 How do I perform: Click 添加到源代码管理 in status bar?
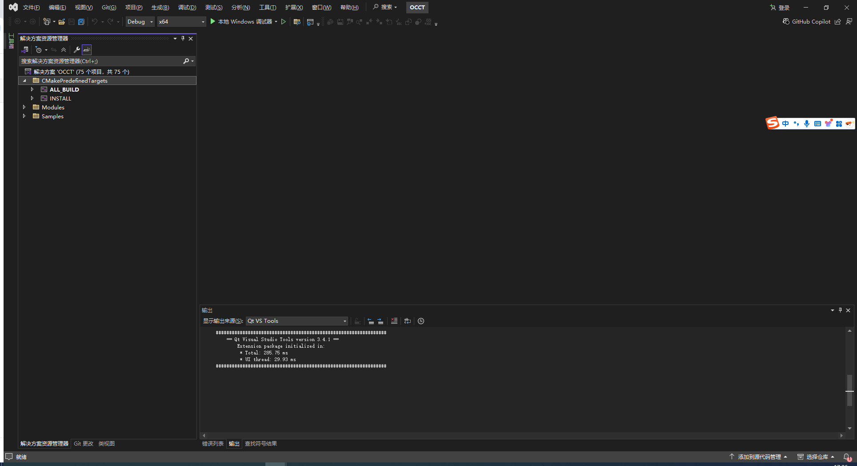click(759, 457)
